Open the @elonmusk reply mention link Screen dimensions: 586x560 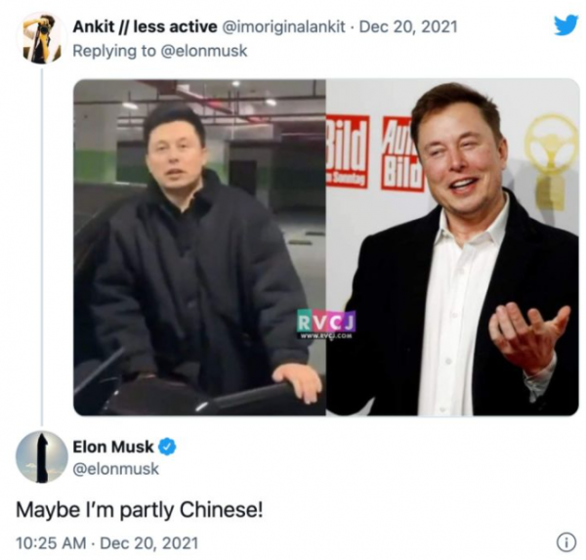(x=204, y=51)
